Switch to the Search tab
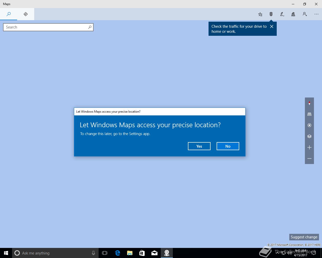This screenshot has width=322, height=258. [x=9, y=14]
